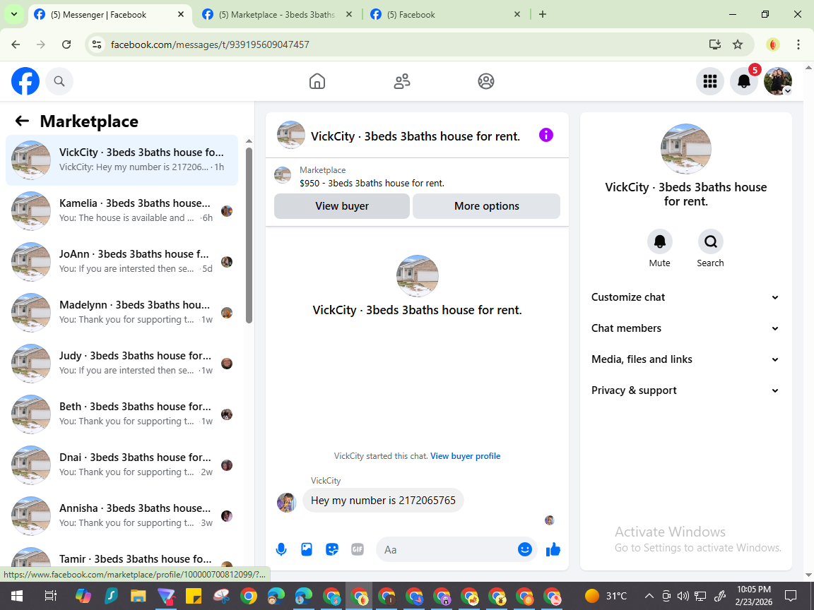Screen dimensions: 814x610
Task: Open Sticky Notes on taskbar
Action: coord(194,596)
